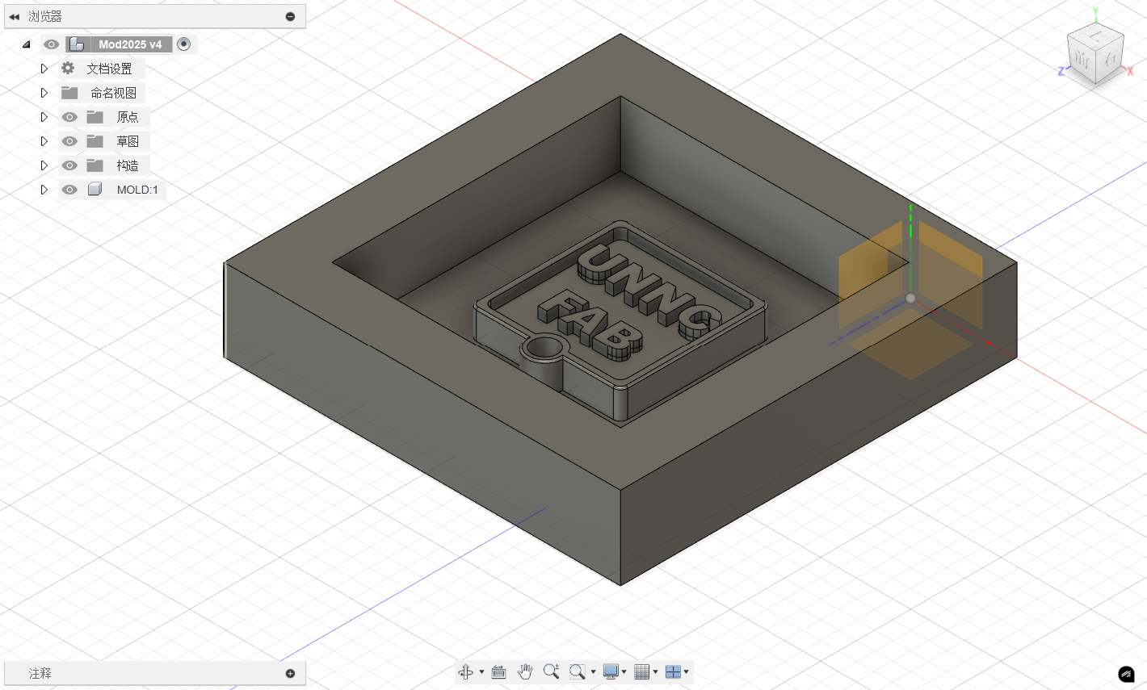Select the Mod2025 v4 label
The width and height of the screenshot is (1147, 690).
(130, 44)
